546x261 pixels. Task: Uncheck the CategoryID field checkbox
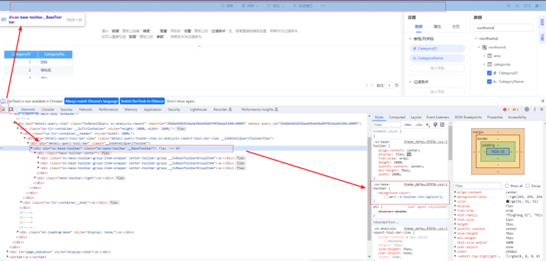(489, 73)
